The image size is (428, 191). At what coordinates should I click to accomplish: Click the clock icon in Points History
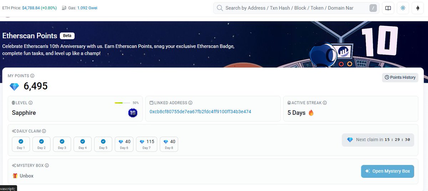tap(387, 77)
